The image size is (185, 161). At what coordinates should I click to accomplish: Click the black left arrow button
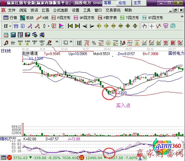pyautogui.click(x=85, y=26)
